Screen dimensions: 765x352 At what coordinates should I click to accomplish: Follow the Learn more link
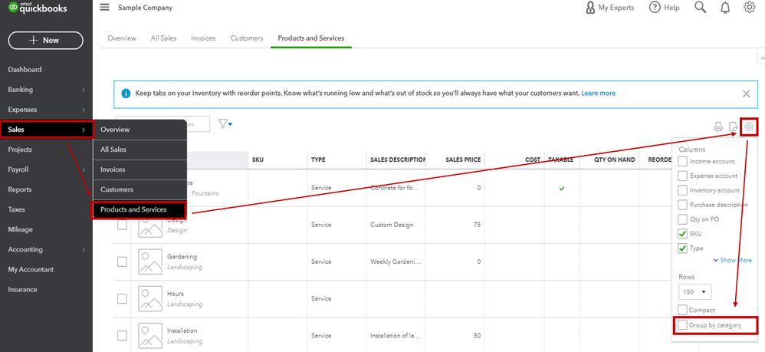pyautogui.click(x=598, y=94)
